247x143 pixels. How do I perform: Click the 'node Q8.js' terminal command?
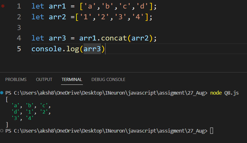[225, 93]
